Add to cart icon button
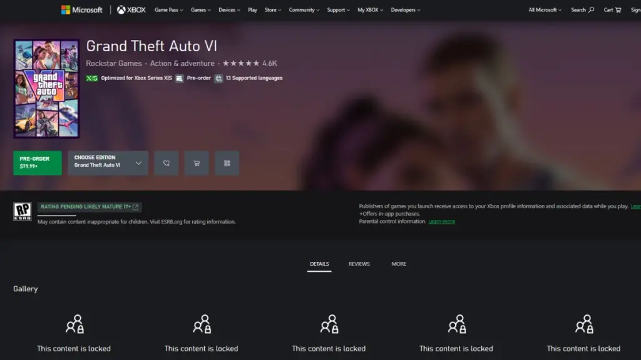The width and height of the screenshot is (641, 360). pyautogui.click(x=197, y=163)
